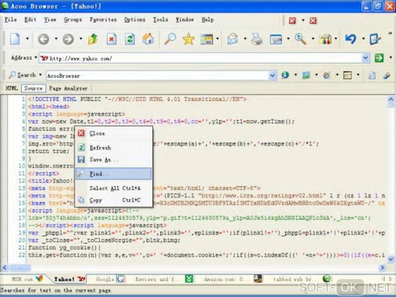Switch to the Reviews and f... browser tab
The height and width of the screenshot is (297, 396).
[164, 279]
